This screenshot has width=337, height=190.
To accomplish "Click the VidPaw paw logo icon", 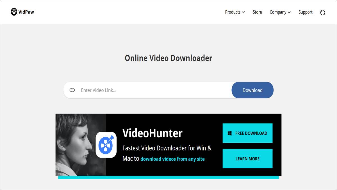I will pos(14,12).
